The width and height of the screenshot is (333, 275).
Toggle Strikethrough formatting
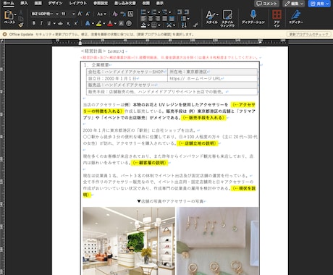coord(60,23)
